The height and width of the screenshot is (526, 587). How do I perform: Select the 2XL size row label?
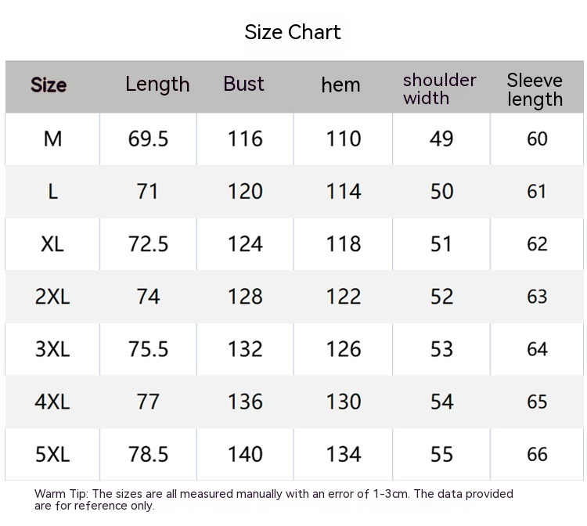click(x=52, y=297)
